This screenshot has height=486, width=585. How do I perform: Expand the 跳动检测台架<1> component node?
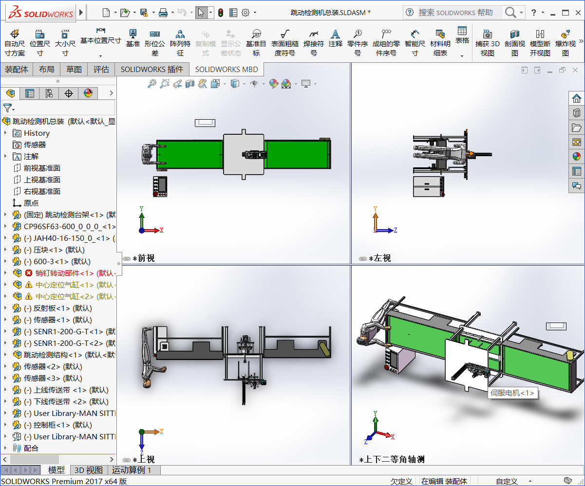[5, 215]
